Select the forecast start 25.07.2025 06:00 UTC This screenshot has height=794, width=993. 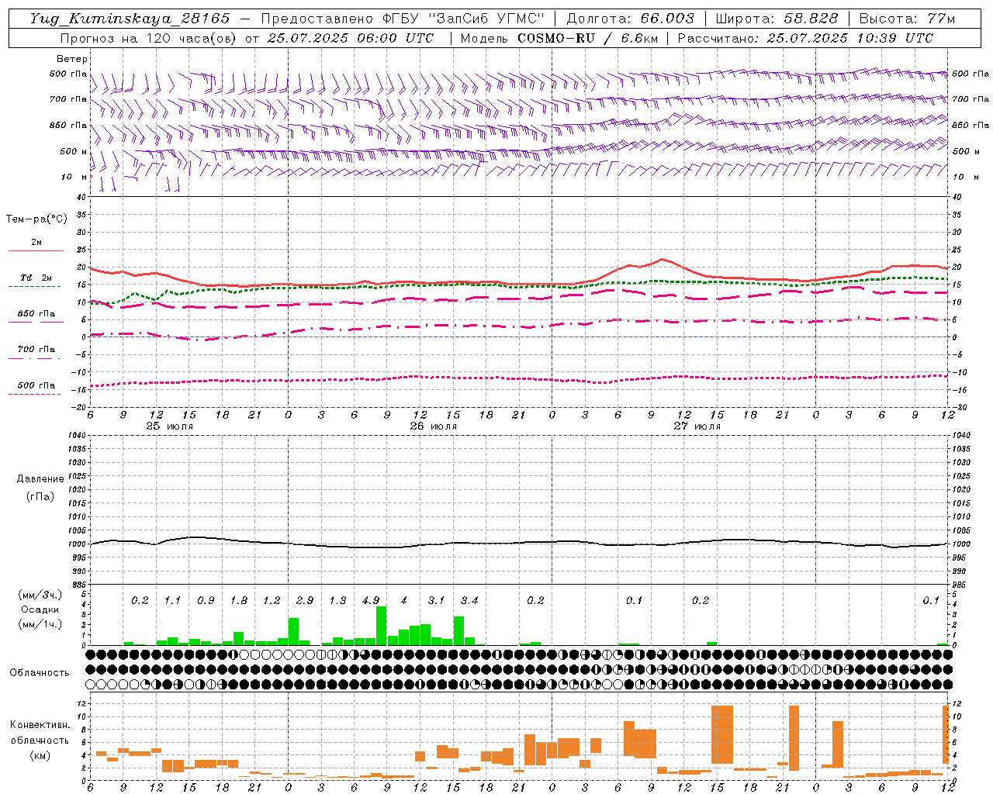click(x=351, y=38)
